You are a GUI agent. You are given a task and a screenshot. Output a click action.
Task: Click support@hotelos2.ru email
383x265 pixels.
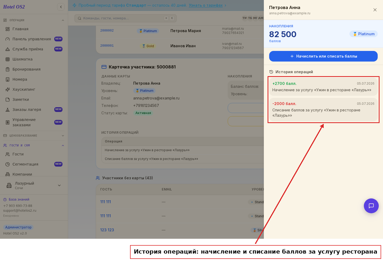[x=20, y=211]
